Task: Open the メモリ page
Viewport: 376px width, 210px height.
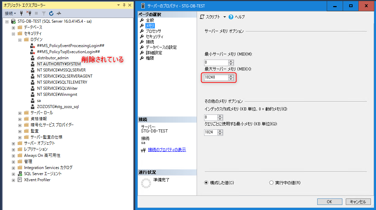Action: [x=150, y=26]
